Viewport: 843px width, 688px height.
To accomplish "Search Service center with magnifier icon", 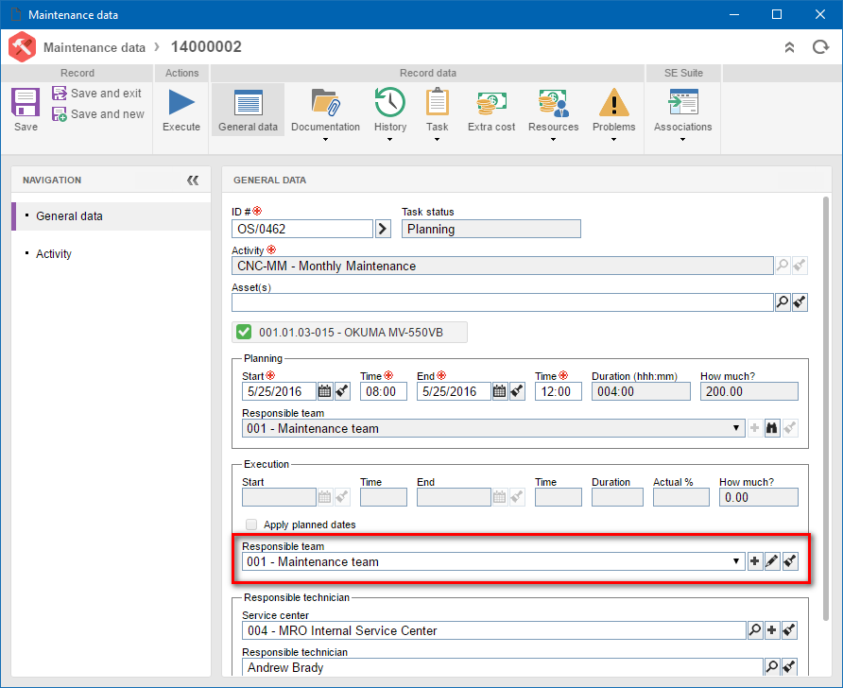I will 755,630.
